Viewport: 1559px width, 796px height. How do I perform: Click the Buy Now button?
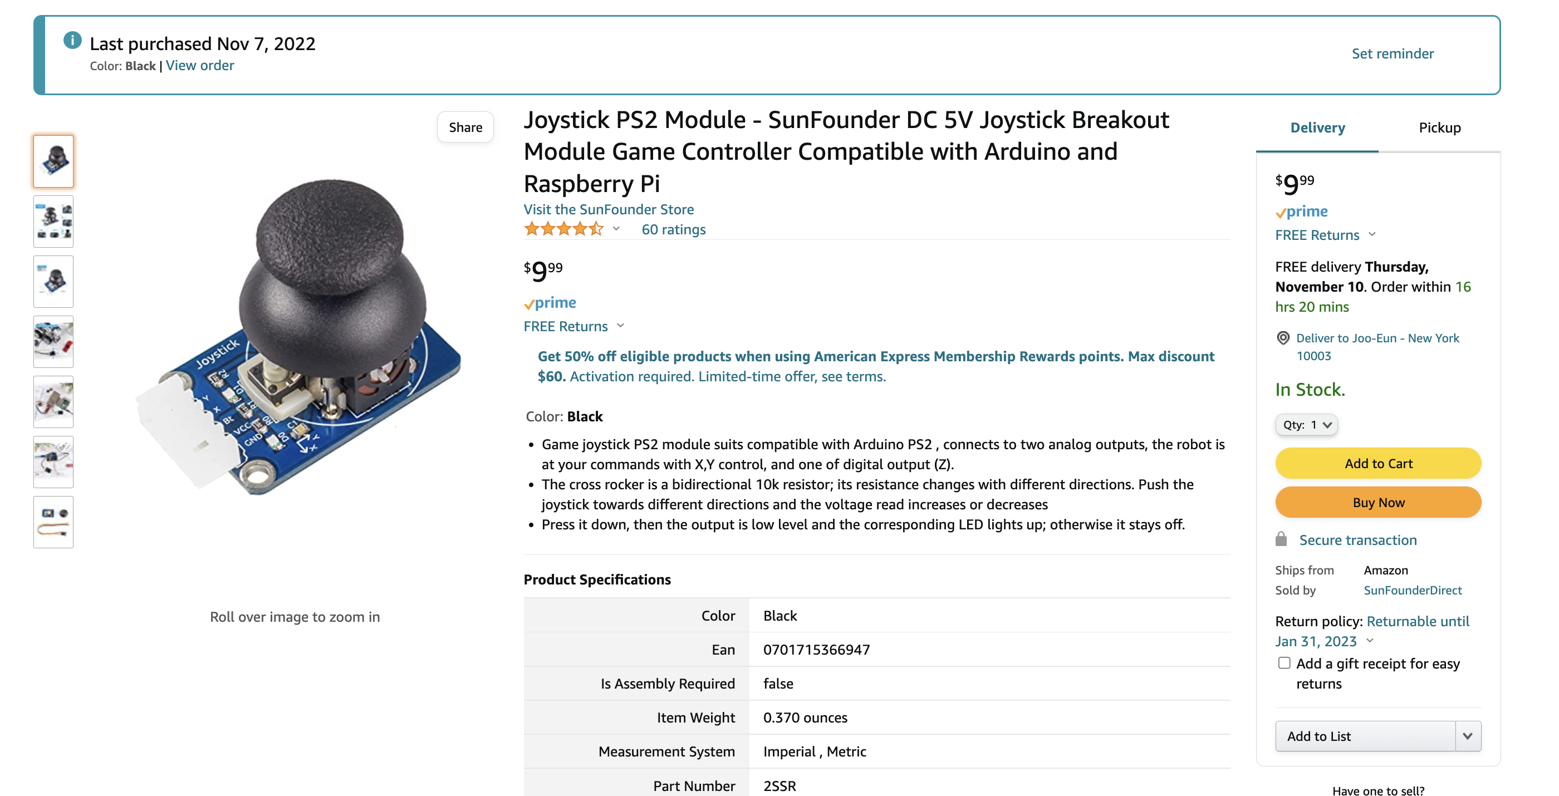click(x=1378, y=503)
